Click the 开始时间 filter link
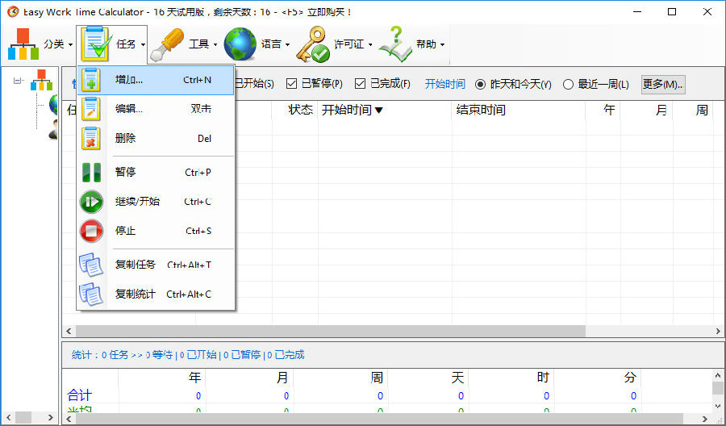 tap(445, 84)
